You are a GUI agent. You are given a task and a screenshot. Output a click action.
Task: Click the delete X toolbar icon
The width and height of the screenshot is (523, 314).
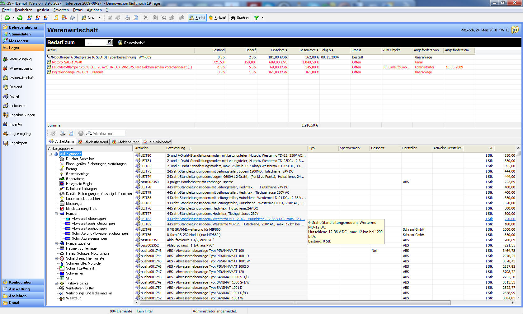pyautogui.click(x=145, y=18)
